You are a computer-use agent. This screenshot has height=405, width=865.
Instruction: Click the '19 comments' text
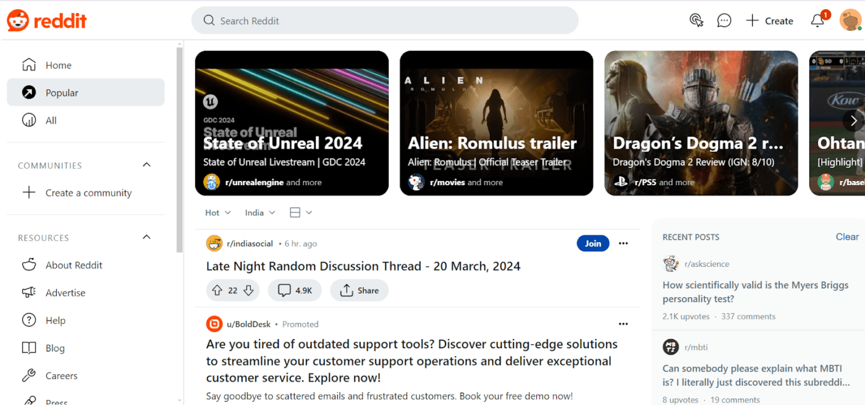pyautogui.click(x=735, y=399)
